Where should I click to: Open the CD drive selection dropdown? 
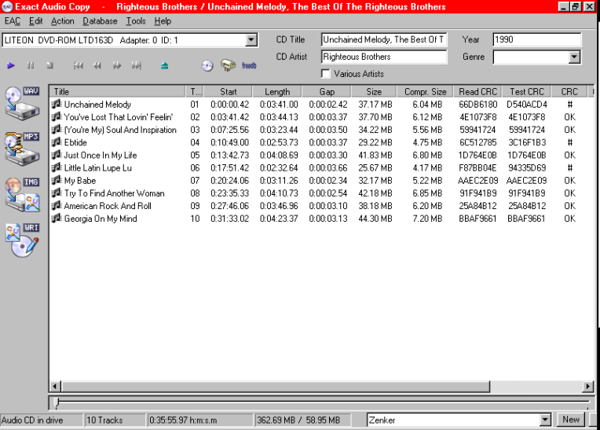(x=251, y=40)
